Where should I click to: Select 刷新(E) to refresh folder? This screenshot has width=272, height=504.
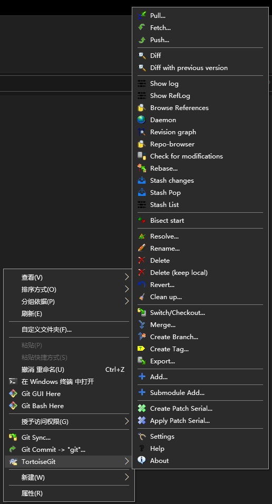tap(69, 314)
